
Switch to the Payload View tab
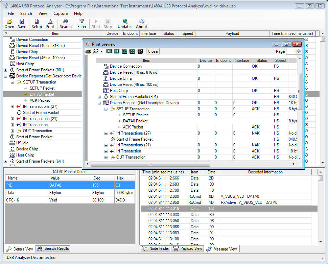(x=187, y=248)
